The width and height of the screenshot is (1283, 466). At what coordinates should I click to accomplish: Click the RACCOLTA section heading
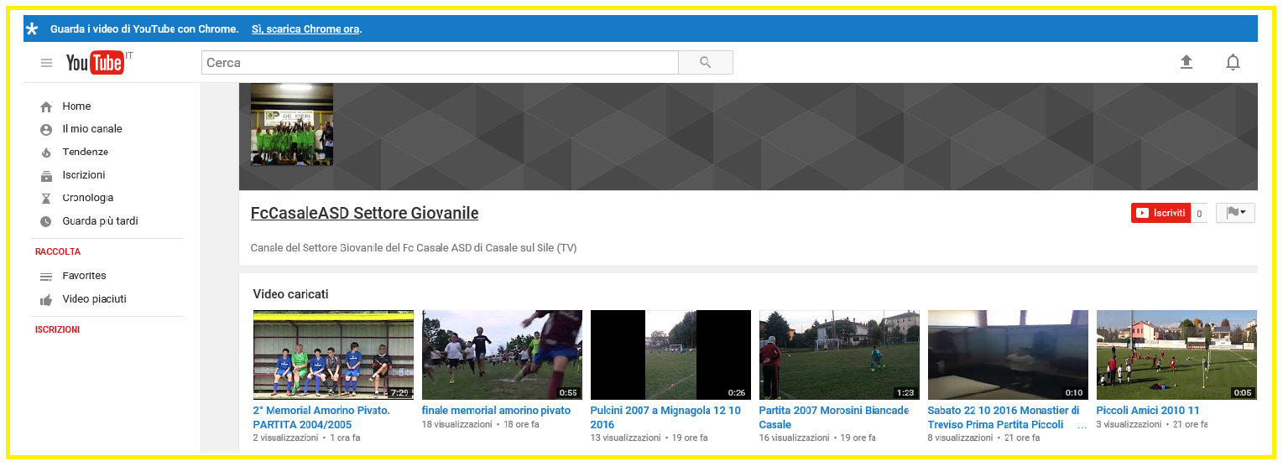[58, 251]
